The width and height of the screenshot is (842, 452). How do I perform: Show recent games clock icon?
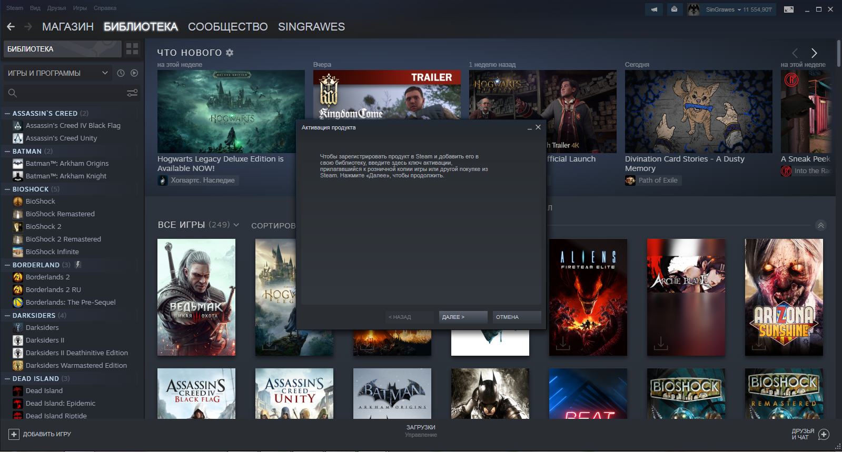tap(121, 73)
